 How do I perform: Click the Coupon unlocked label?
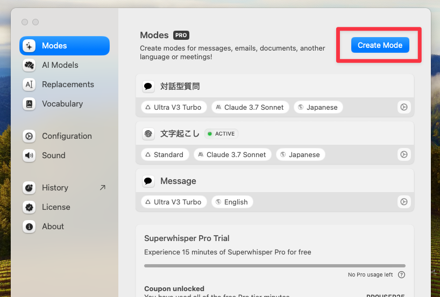click(174, 288)
